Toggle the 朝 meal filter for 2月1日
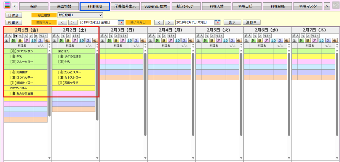The image size is (340, 162). click(13, 40)
